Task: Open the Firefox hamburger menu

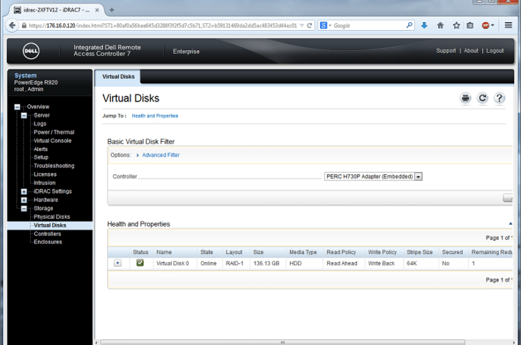Action: click(508, 25)
